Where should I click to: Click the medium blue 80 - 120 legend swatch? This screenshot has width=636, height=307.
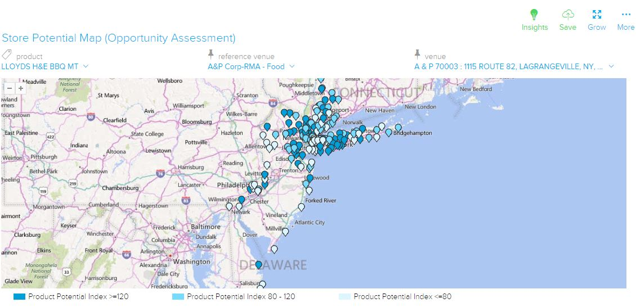(178, 296)
